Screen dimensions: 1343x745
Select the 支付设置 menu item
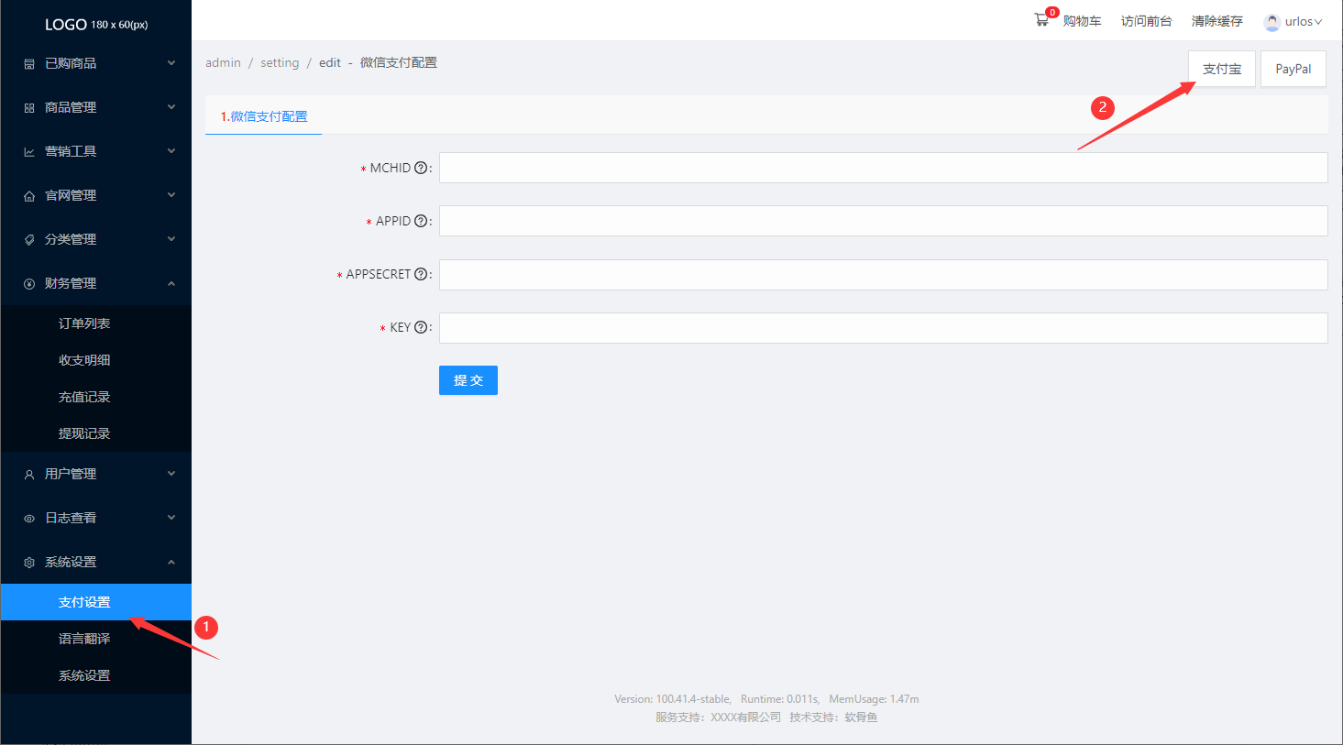tap(96, 602)
